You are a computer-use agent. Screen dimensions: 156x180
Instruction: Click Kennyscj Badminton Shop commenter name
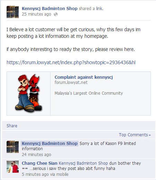coord(49,144)
